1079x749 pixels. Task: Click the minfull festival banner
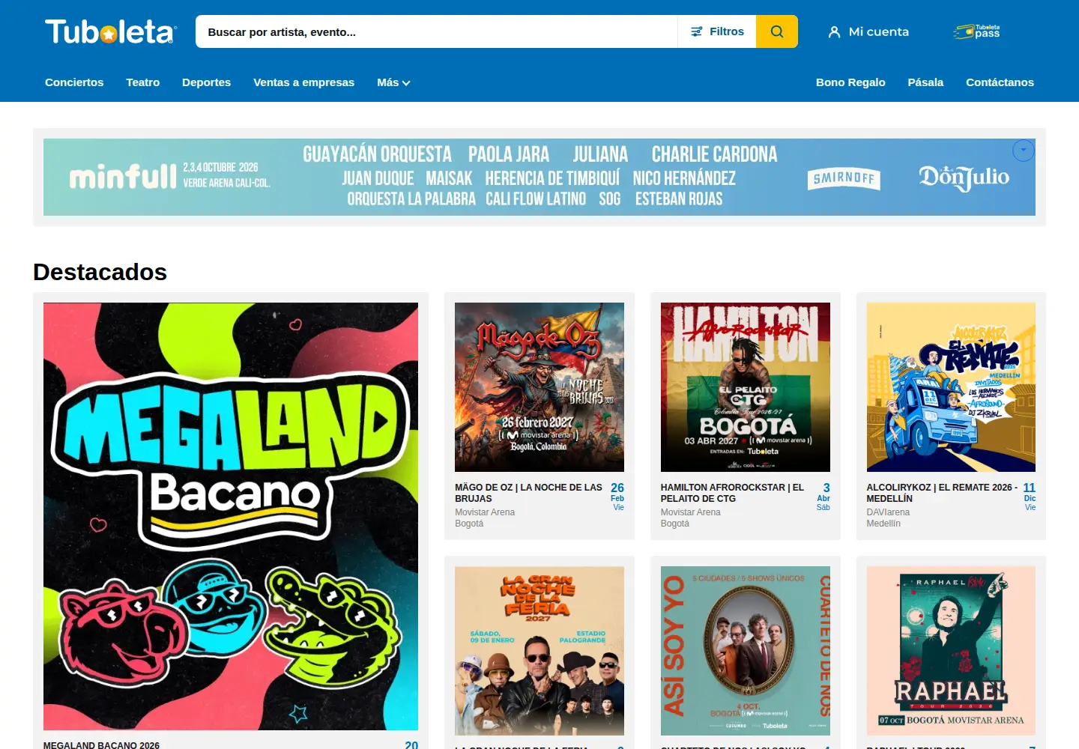[x=539, y=177]
